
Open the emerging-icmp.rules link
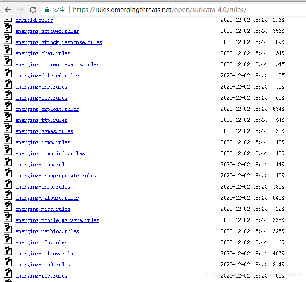coord(43,142)
